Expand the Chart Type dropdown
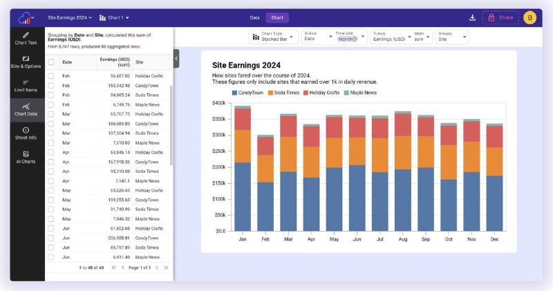The width and height of the screenshot is (553, 291). point(273,37)
